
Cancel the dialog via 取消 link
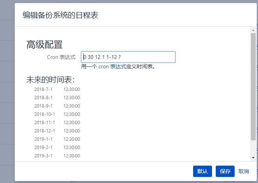pyautogui.click(x=244, y=171)
